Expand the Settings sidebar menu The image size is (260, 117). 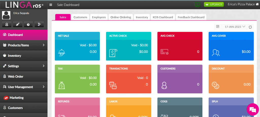(x=24, y=66)
